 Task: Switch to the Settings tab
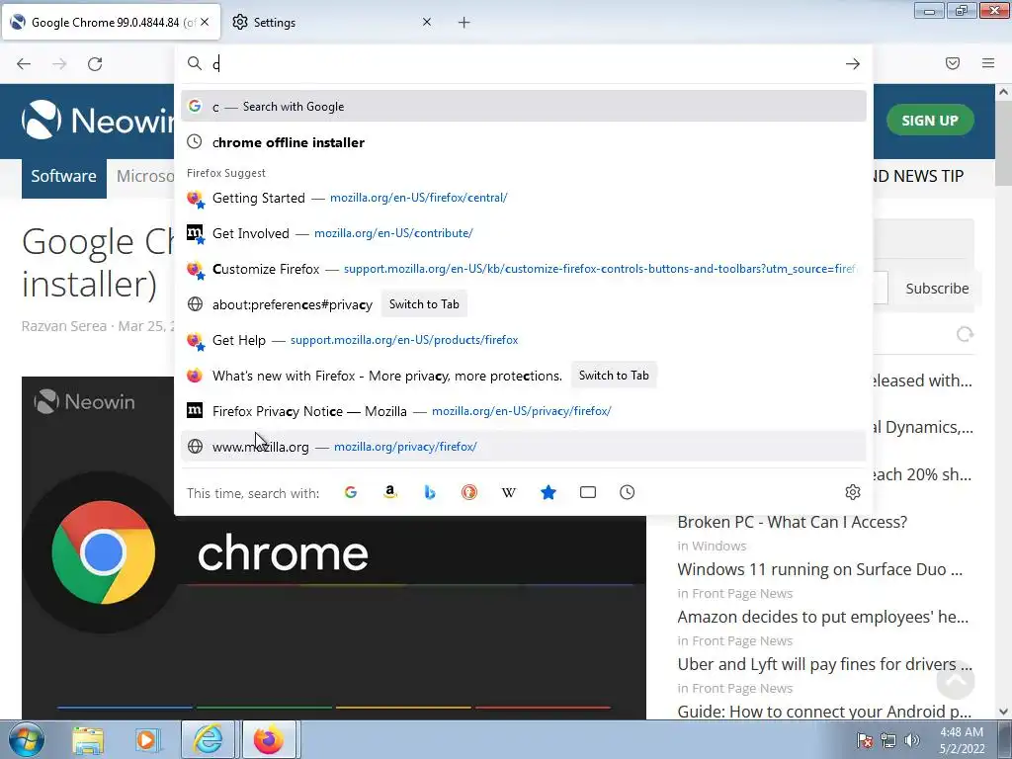332,23
